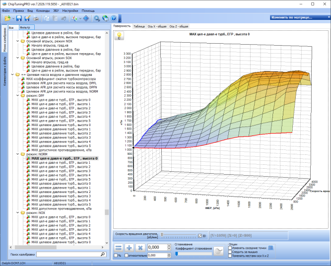Viewport: 331px width, 266px height.
Task: Click the blue diamond info icon
Action: point(86,18)
